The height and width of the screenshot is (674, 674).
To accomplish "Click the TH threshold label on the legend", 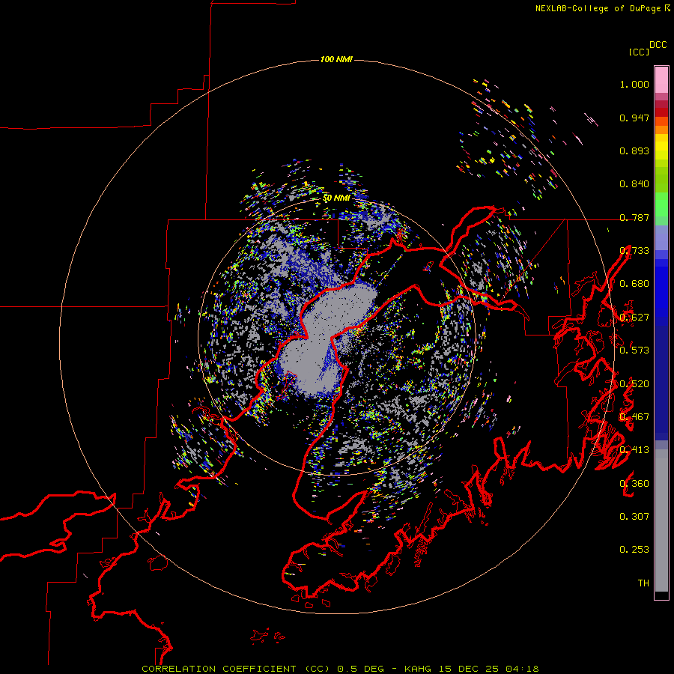I will coord(643,583).
